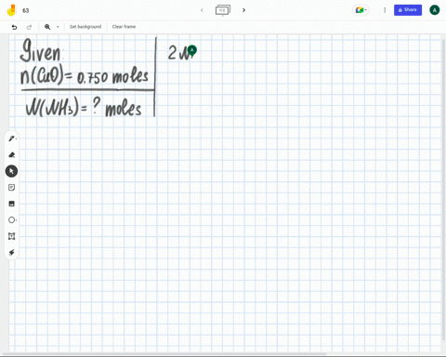The height and width of the screenshot is (357, 446).
Task: Redo the last action
Action: (29, 27)
